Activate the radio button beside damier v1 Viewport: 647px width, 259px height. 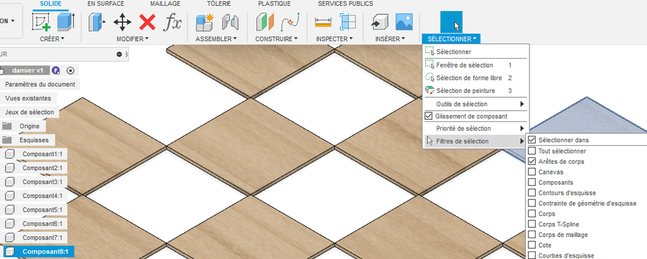coord(71,71)
